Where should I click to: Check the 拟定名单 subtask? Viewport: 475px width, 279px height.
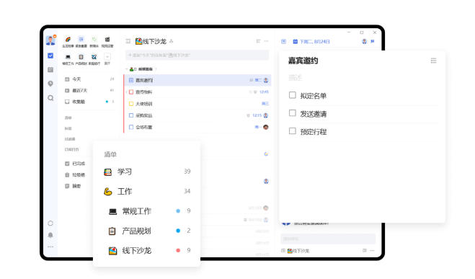[293, 95]
